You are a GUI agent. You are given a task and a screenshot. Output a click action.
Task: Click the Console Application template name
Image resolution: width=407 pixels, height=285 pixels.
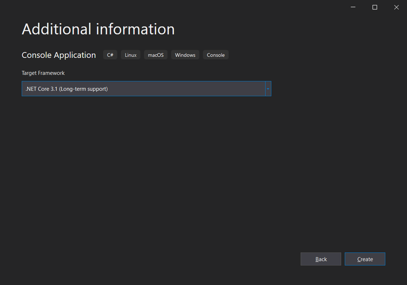[x=59, y=55]
